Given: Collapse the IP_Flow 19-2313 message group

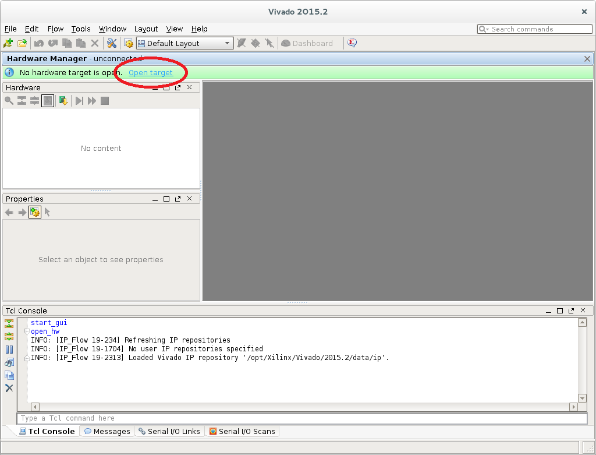Looking at the screenshot, I should pyautogui.click(x=27, y=358).
